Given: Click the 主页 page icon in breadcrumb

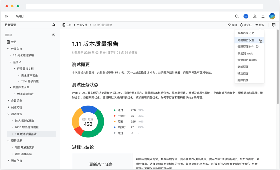Looking at the screenshot, I should 64,25.
